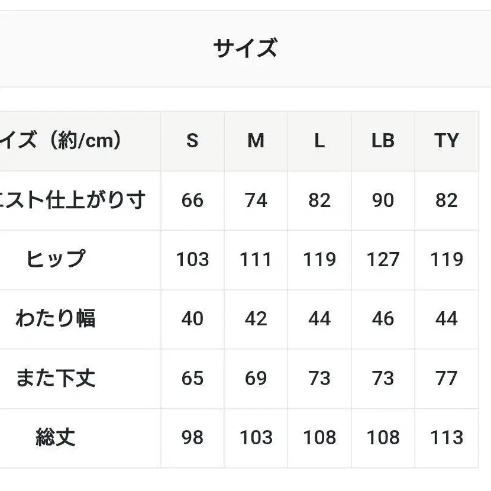Click the waist value 66 for size S

[x=192, y=201]
